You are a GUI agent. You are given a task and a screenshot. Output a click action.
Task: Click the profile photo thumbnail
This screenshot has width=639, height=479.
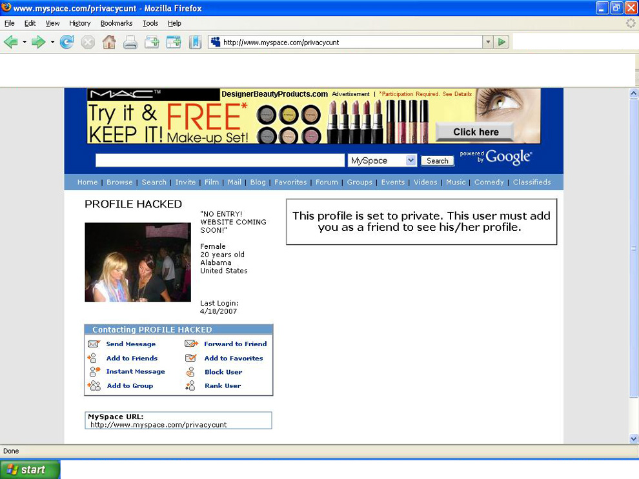tap(137, 262)
